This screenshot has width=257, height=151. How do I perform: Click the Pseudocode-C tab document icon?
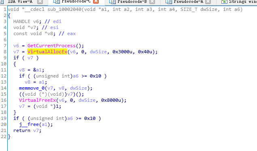57,2
